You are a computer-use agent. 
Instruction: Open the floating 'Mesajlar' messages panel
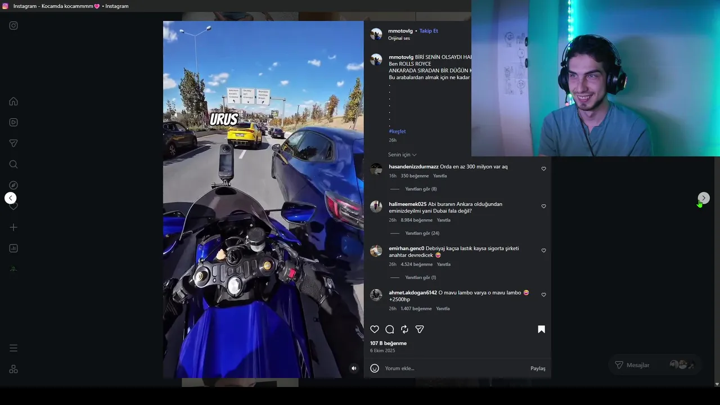click(x=655, y=365)
